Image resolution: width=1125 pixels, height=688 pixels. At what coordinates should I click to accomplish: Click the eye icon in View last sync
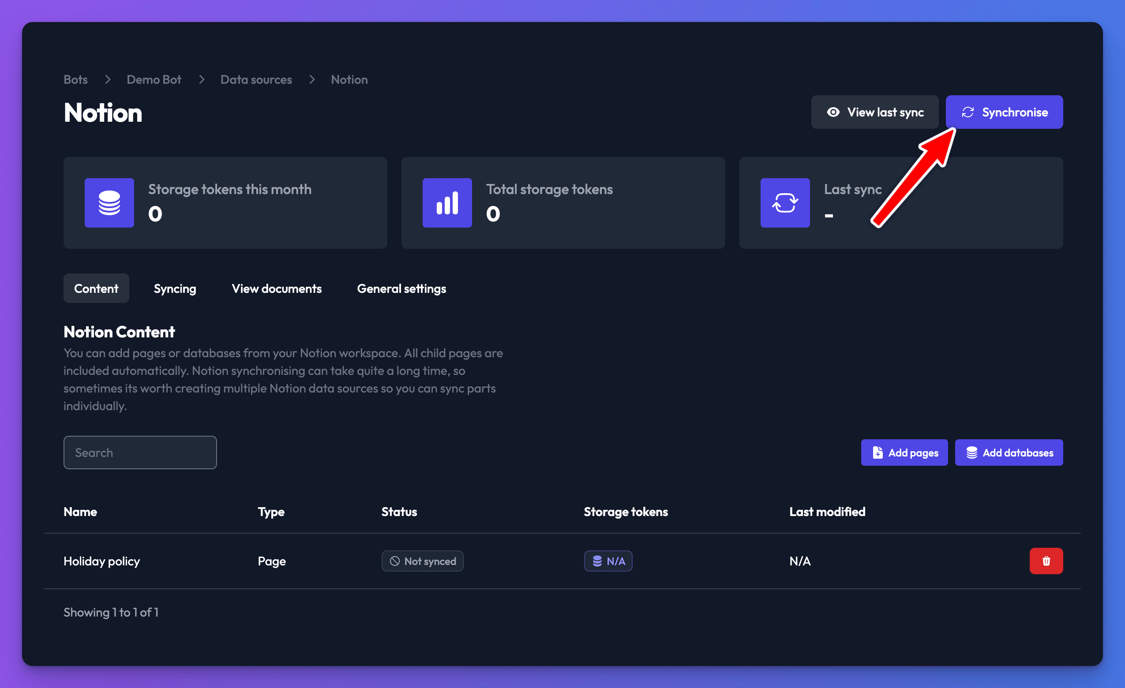[x=833, y=112]
